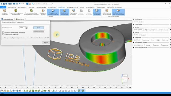Select the Срезы tab in side panel

click(x=142, y=22)
